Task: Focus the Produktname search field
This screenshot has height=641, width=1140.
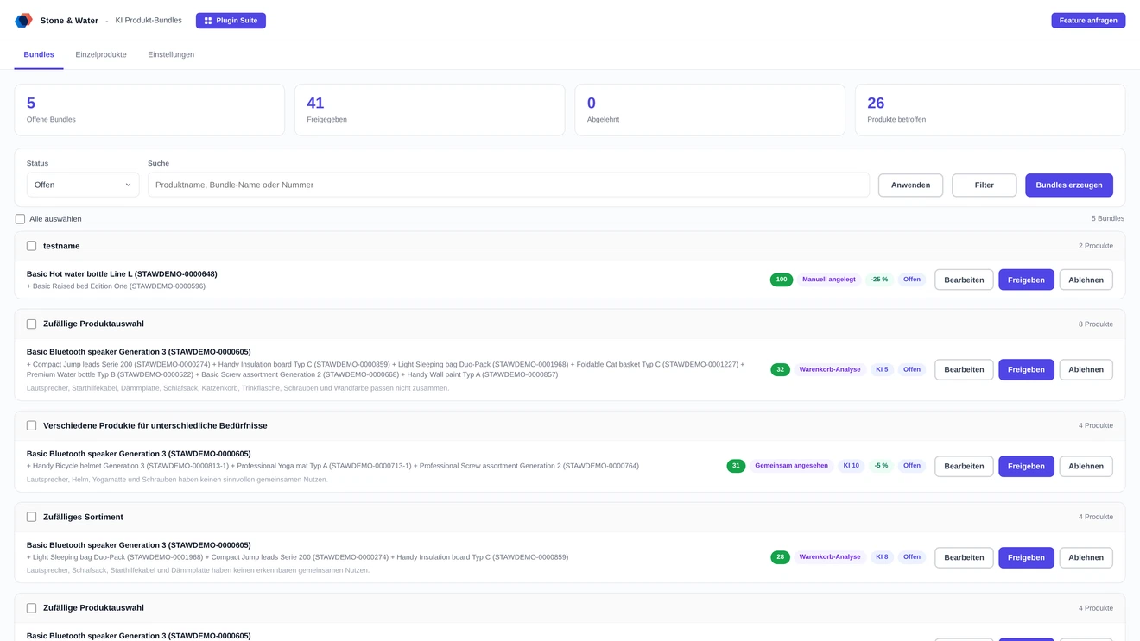Action: point(509,185)
